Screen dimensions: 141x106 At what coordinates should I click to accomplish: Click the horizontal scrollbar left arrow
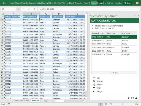coord(56,101)
